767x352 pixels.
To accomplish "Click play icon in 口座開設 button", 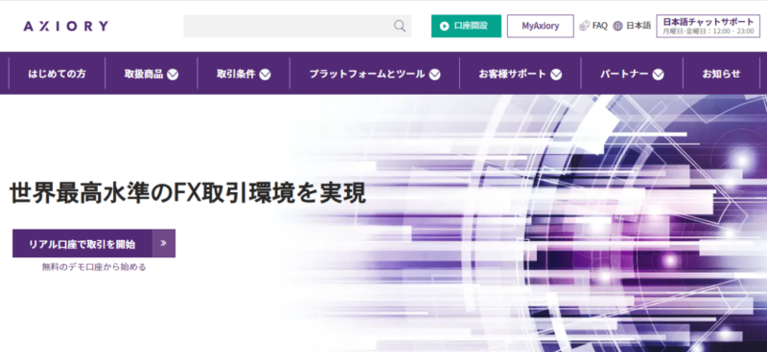I will (x=444, y=26).
